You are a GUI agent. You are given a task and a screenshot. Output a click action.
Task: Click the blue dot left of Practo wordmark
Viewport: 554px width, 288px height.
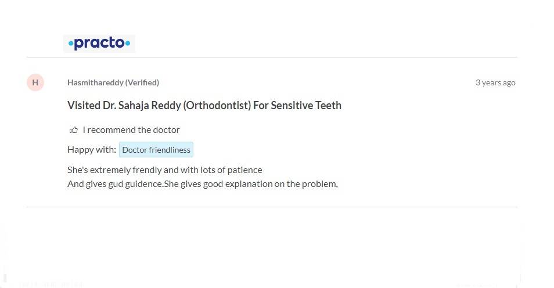(x=71, y=44)
